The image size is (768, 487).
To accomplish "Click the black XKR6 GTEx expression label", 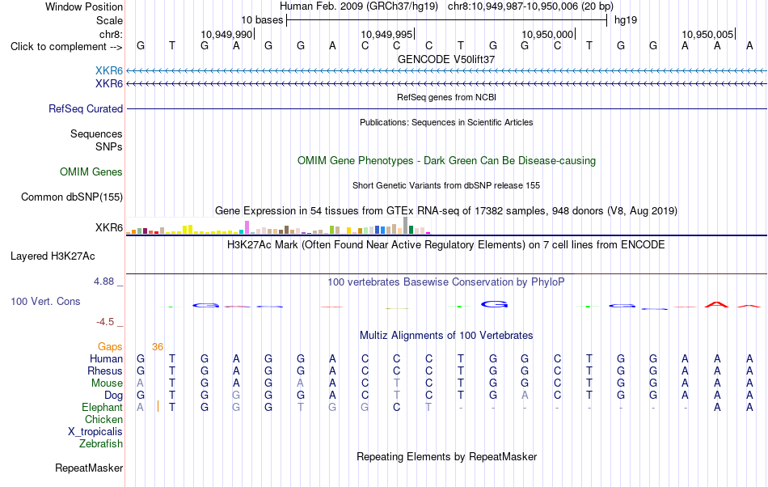I will (109, 228).
